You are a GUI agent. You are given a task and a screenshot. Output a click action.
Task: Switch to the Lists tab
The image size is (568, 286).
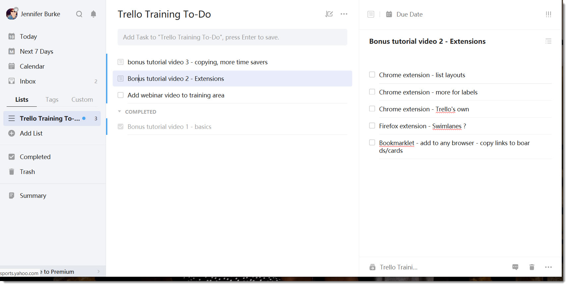coord(22,99)
